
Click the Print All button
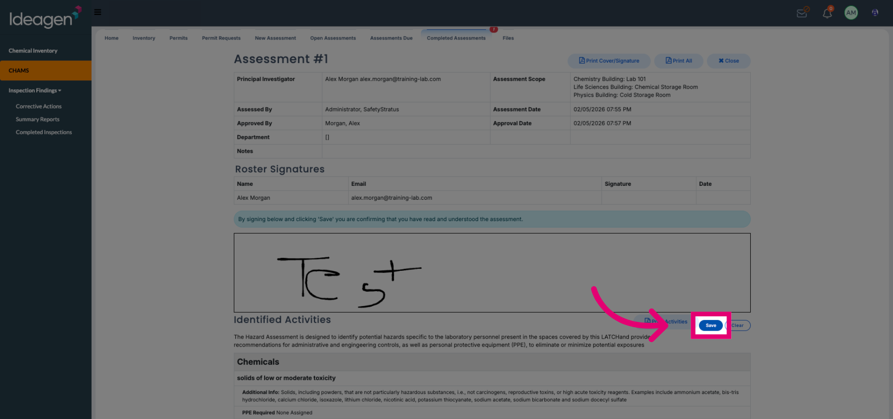(679, 61)
